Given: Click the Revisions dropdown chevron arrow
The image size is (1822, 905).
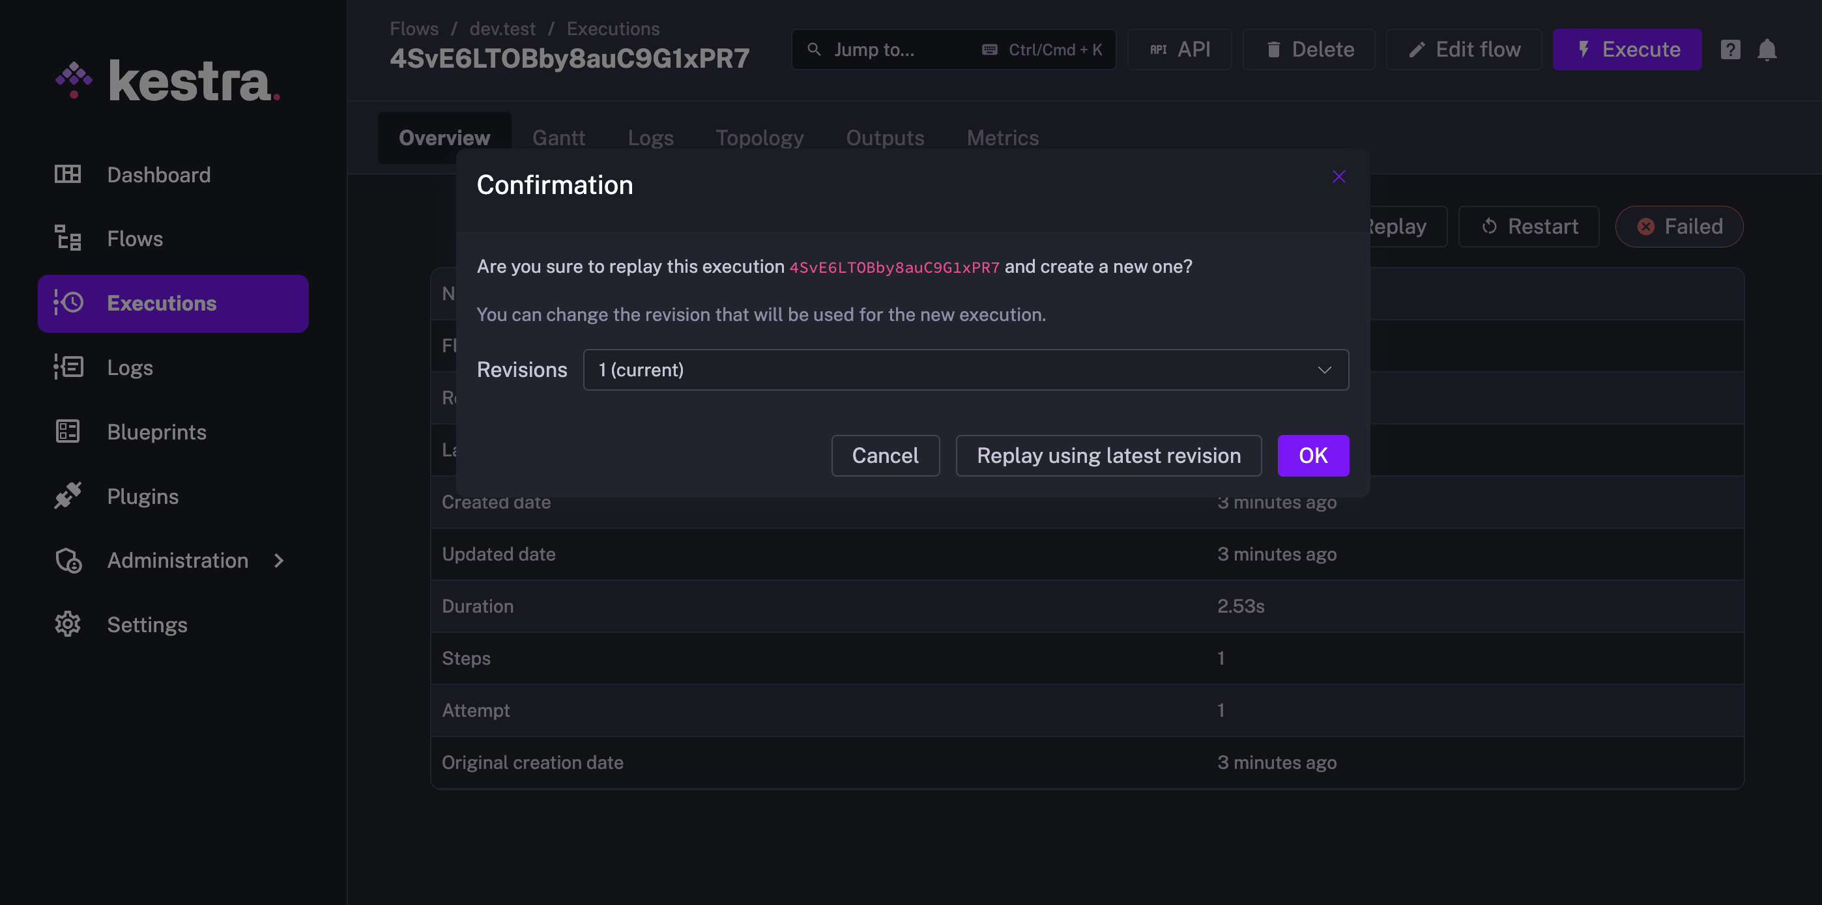Looking at the screenshot, I should click(1324, 370).
